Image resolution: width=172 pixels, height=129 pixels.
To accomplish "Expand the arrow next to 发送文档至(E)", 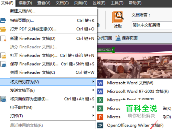I will (x=93, y=90).
